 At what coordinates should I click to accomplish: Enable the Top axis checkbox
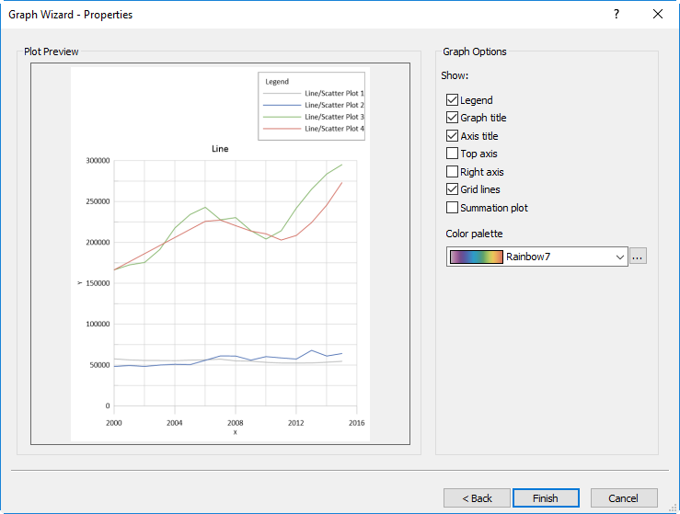(x=452, y=154)
